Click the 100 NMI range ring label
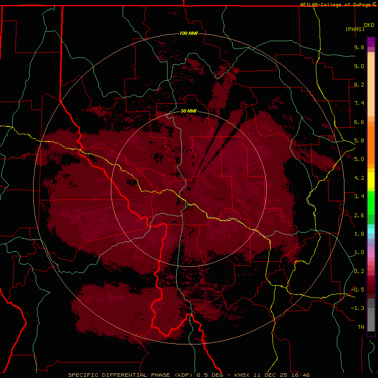Viewport: 378px width, 378px height. coord(189,33)
